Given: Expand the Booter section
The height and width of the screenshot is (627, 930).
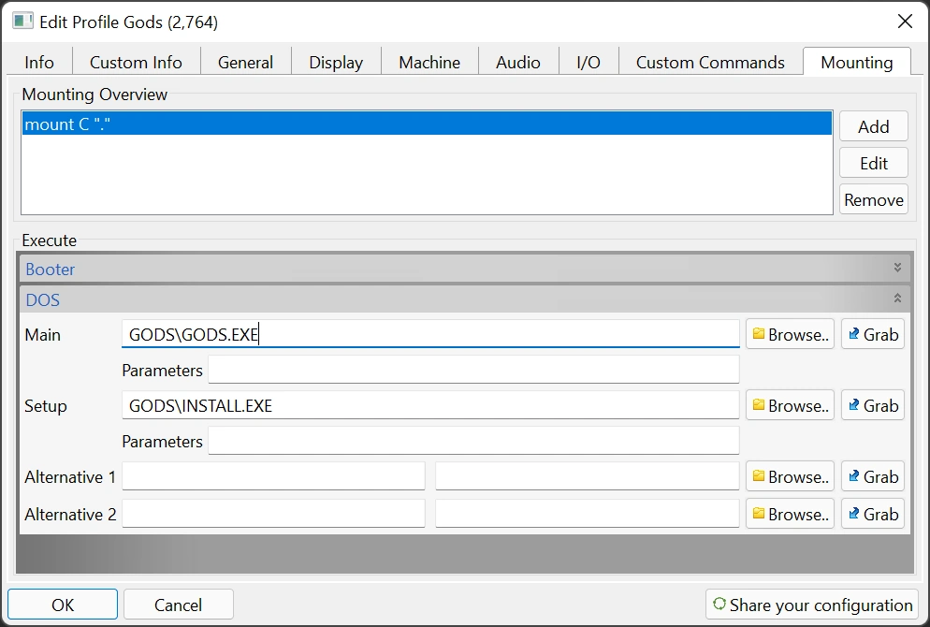Looking at the screenshot, I should [x=896, y=269].
